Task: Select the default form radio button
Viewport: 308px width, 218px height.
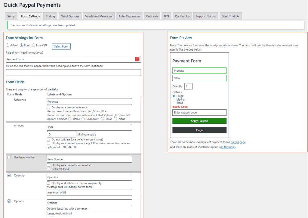Action: pyautogui.click(x=8, y=45)
